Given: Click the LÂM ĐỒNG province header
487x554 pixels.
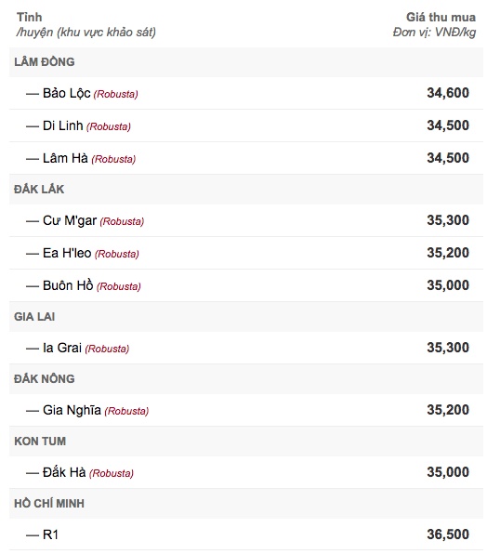Looking at the screenshot, I should [x=45, y=62].
